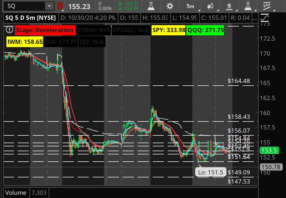Open the 5m timeframe selector
Viewport: 286px width, 198px height.
[190, 6]
